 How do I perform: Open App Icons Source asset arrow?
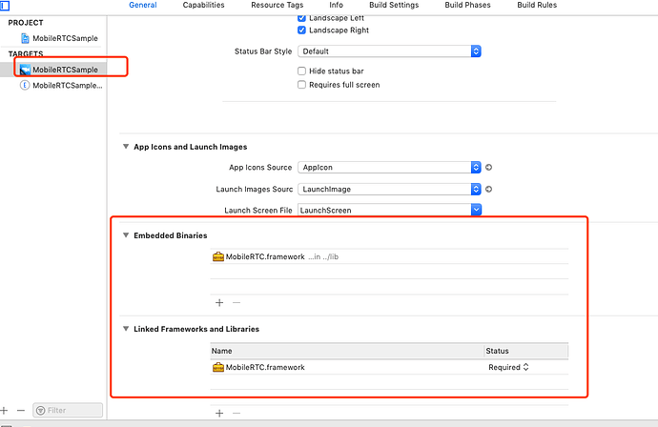(488, 168)
